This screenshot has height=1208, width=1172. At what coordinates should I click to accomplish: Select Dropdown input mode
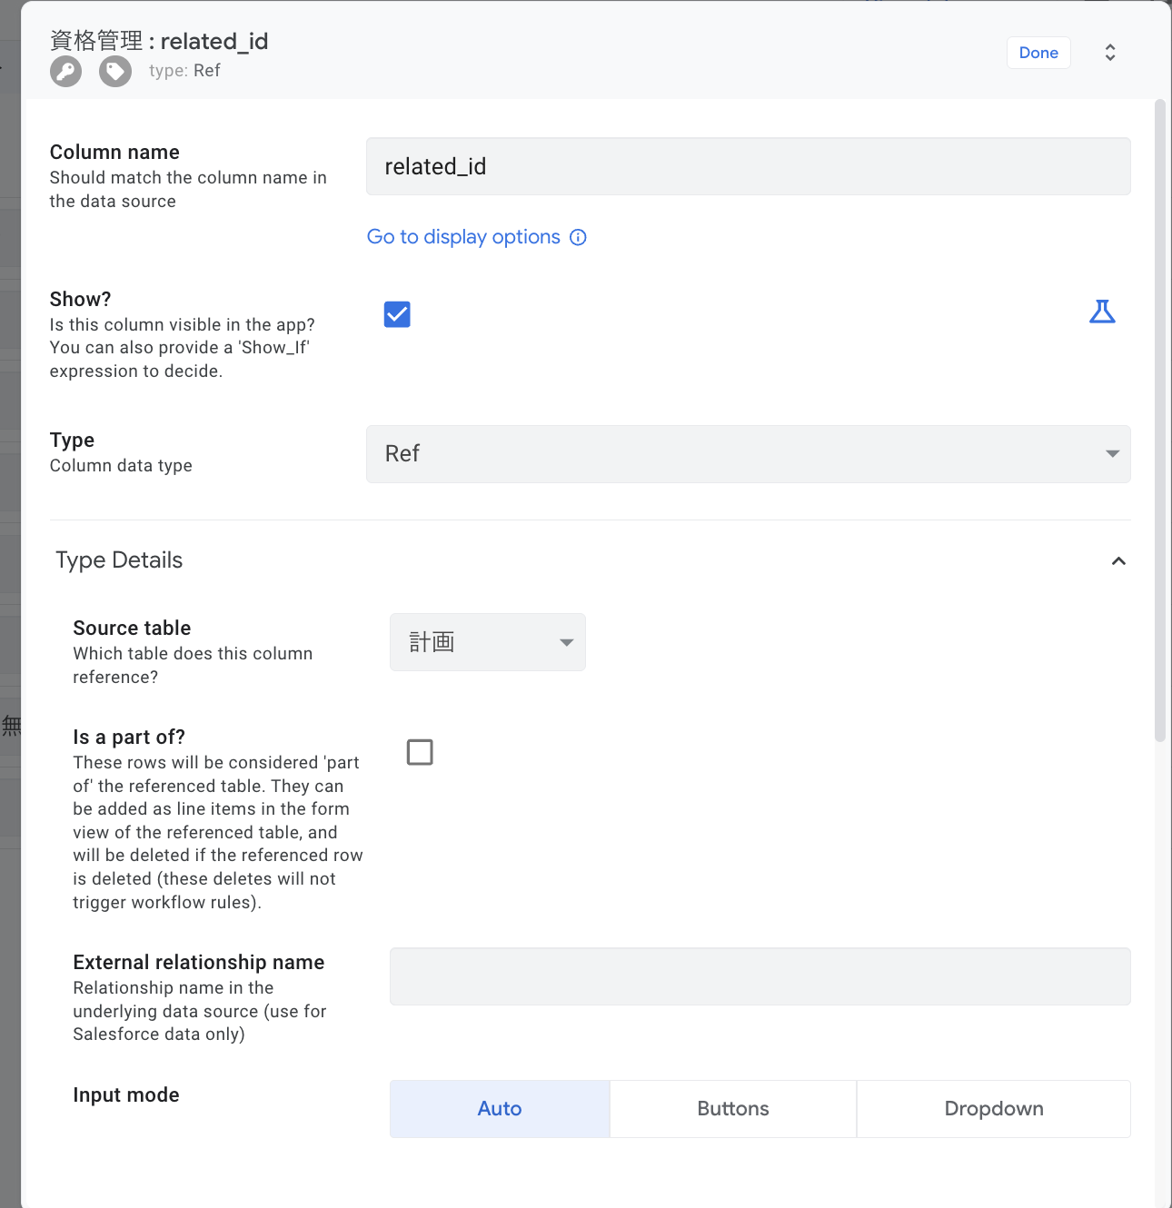(993, 1109)
